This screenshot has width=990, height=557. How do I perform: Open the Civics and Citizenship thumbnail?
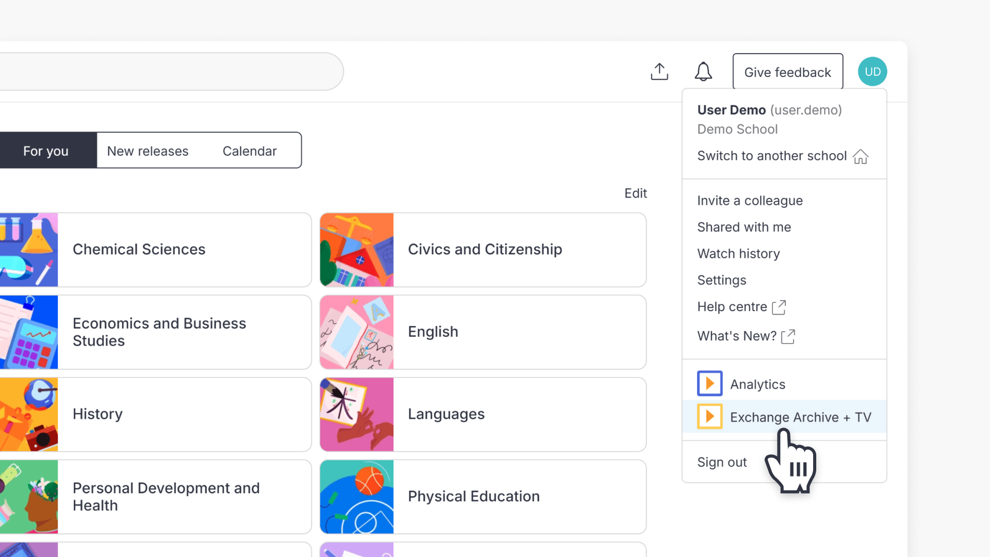[x=357, y=250]
